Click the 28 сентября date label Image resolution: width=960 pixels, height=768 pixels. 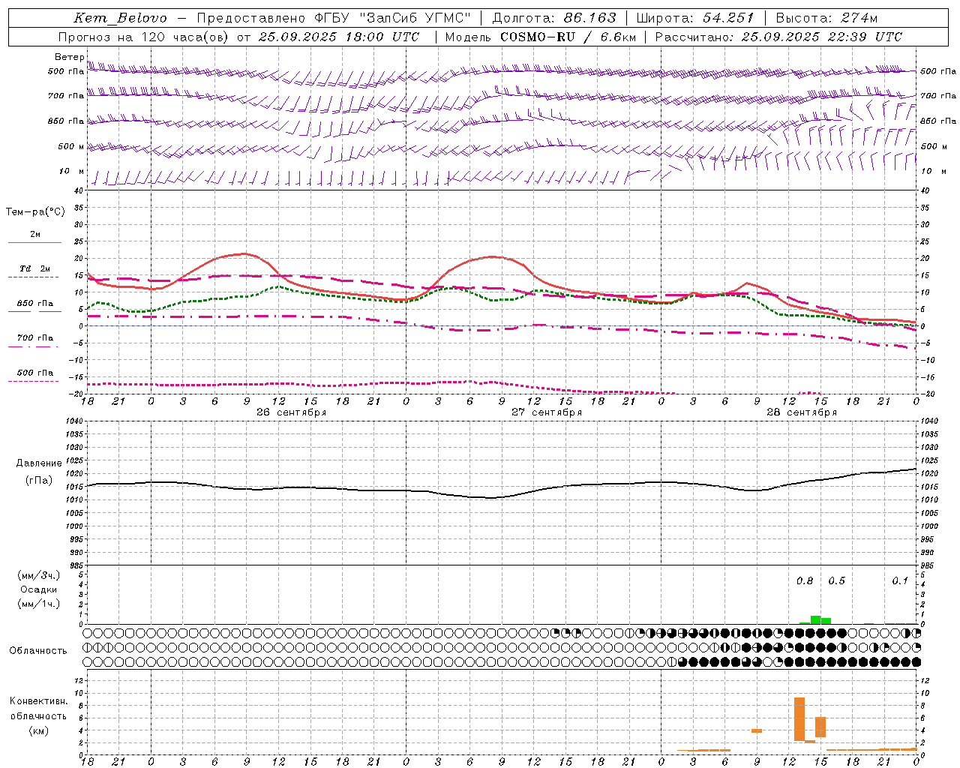(x=801, y=412)
